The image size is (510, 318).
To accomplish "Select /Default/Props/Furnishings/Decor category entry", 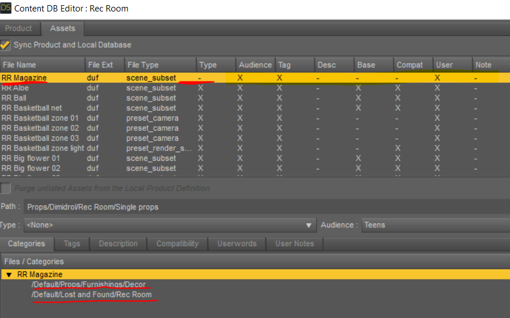I will tap(89, 285).
